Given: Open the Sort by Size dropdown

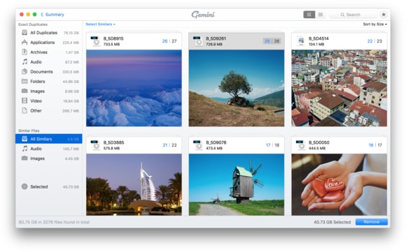Looking at the screenshot, I should pyautogui.click(x=374, y=24).
